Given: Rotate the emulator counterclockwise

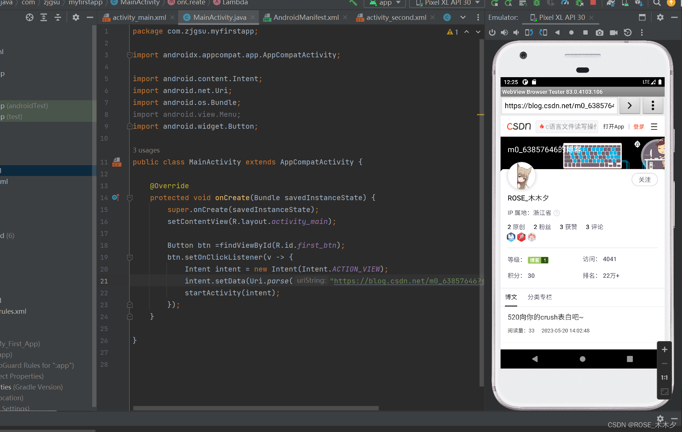Looking at the screenshot, I should [x=529, y=32].
